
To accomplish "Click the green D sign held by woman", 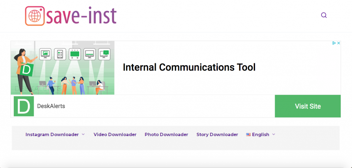I will pos(27,69).
